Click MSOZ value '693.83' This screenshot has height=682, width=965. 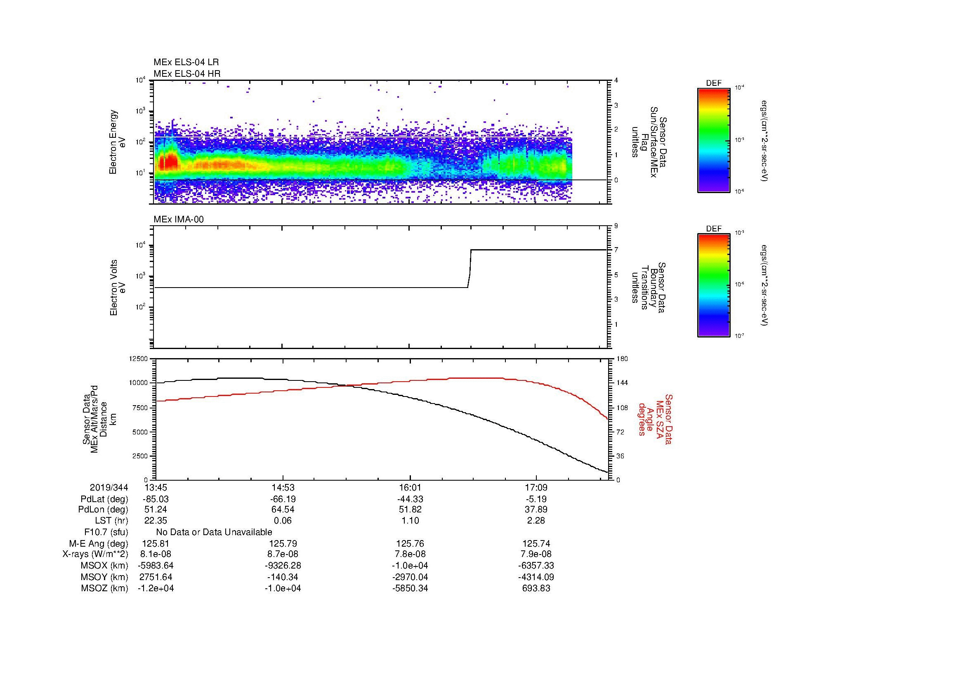pyautogui.click(x=536, y=588)
